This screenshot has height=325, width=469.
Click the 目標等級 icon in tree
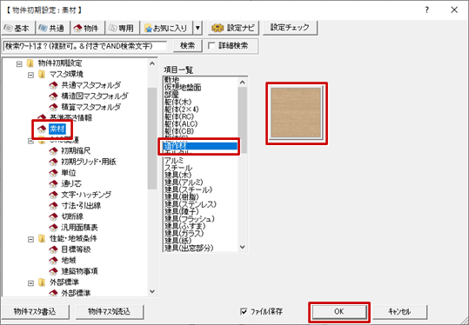pyautogui.click(x=53, y=249)
